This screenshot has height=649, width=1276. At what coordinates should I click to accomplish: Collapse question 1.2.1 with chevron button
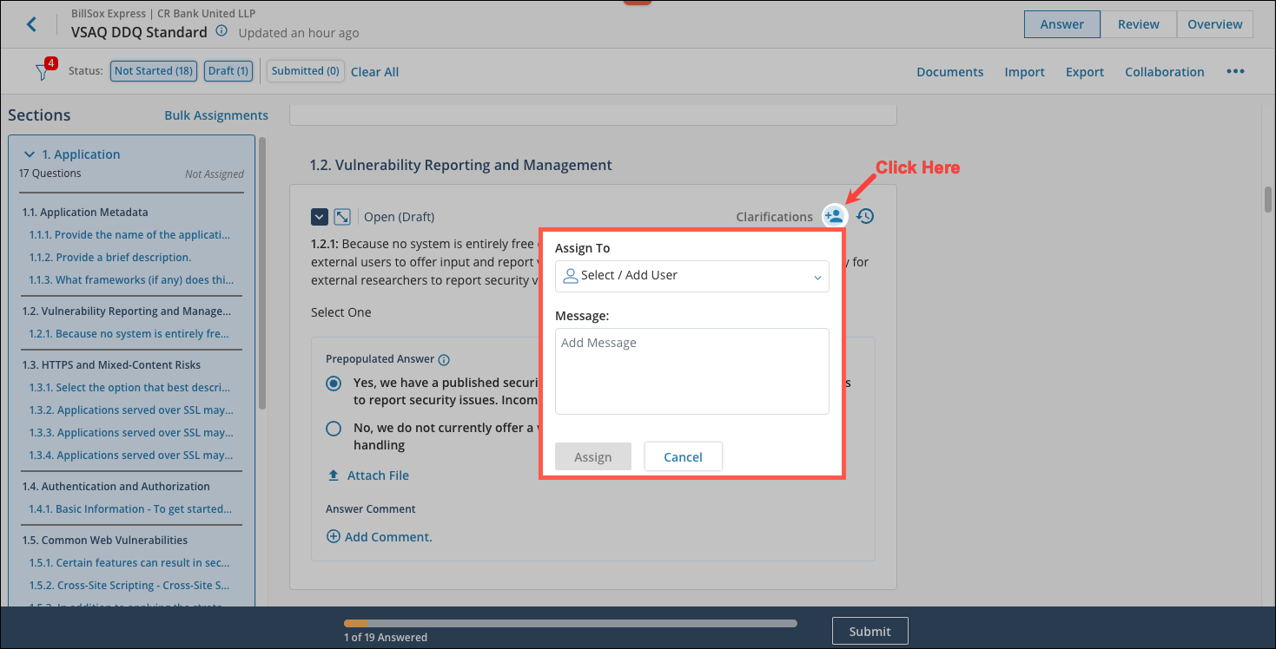pos(319,217)
